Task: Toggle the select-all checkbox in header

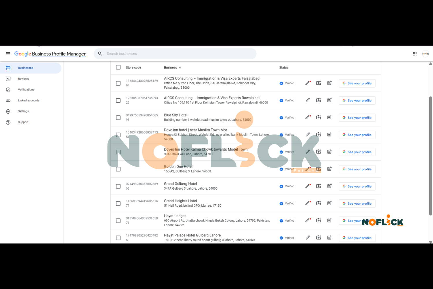Action: (x=118, y=67)
